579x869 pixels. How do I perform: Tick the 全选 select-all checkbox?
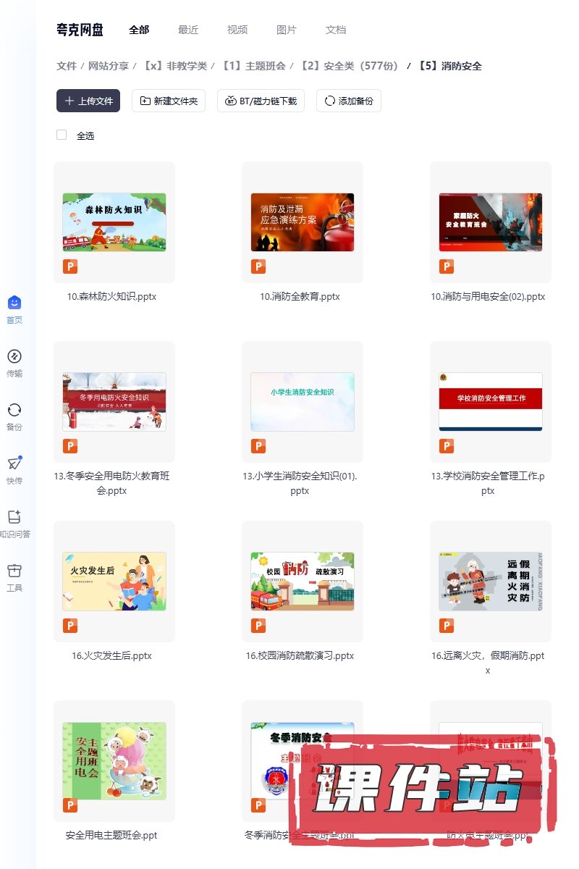click(x=62, y=135)
